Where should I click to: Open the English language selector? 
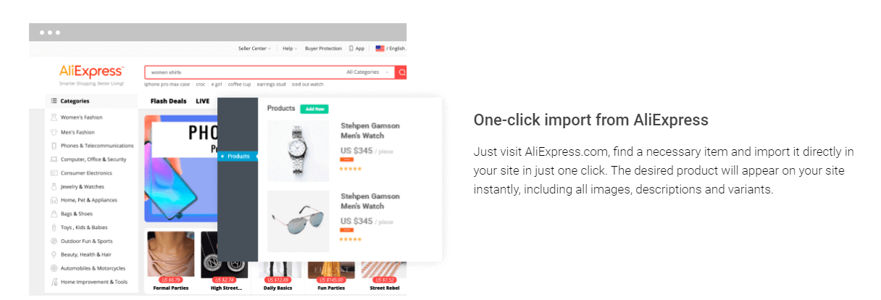[x=391, y=49]
